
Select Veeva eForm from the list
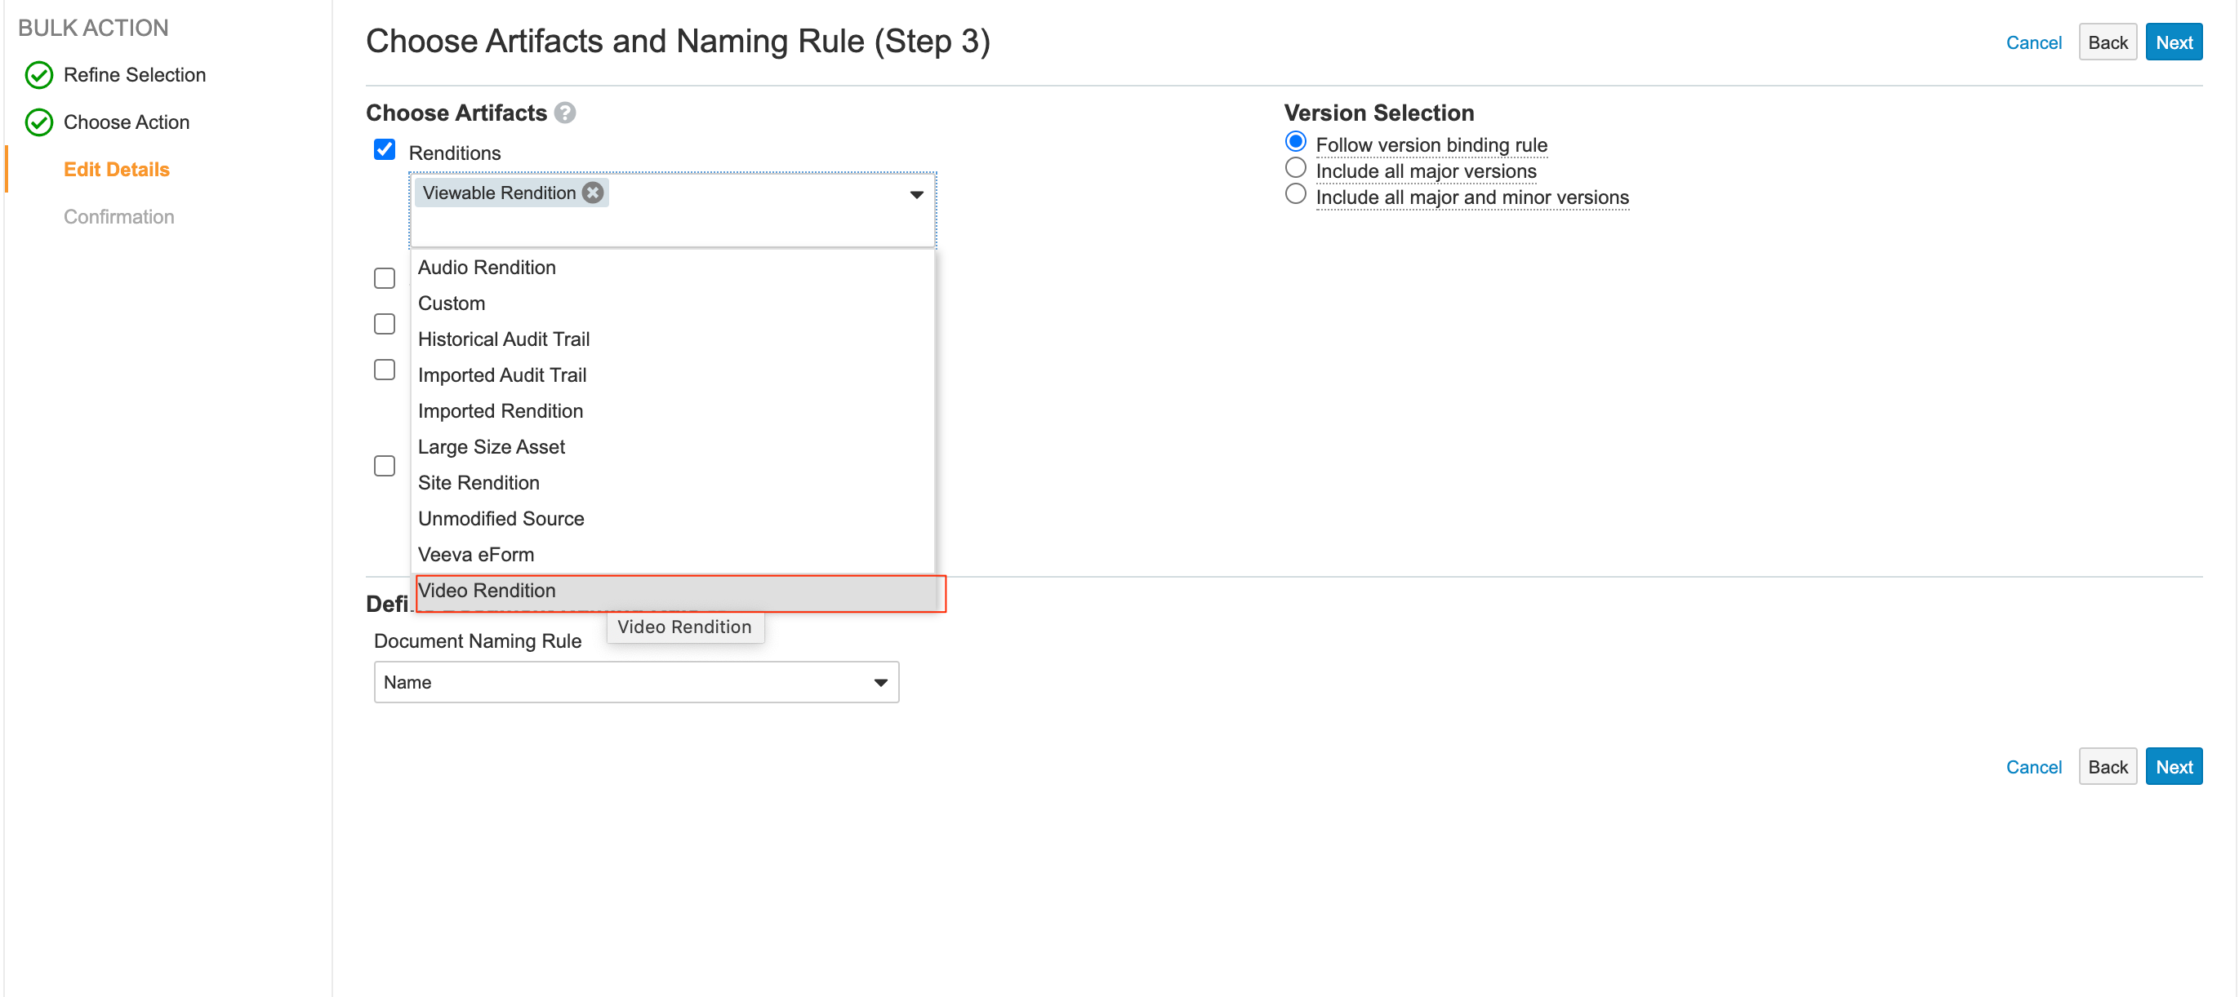coord(475,555)
